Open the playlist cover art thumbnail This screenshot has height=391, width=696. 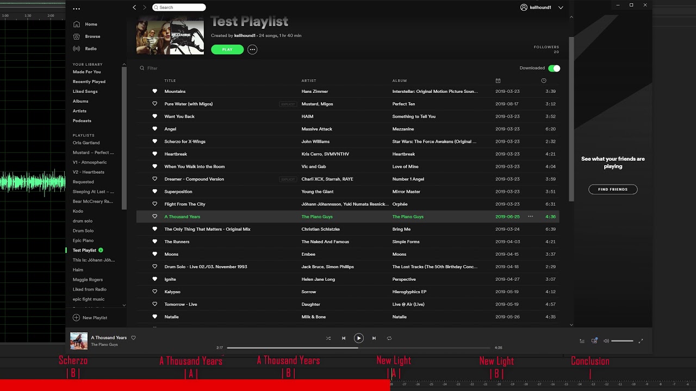coord(170,36)
